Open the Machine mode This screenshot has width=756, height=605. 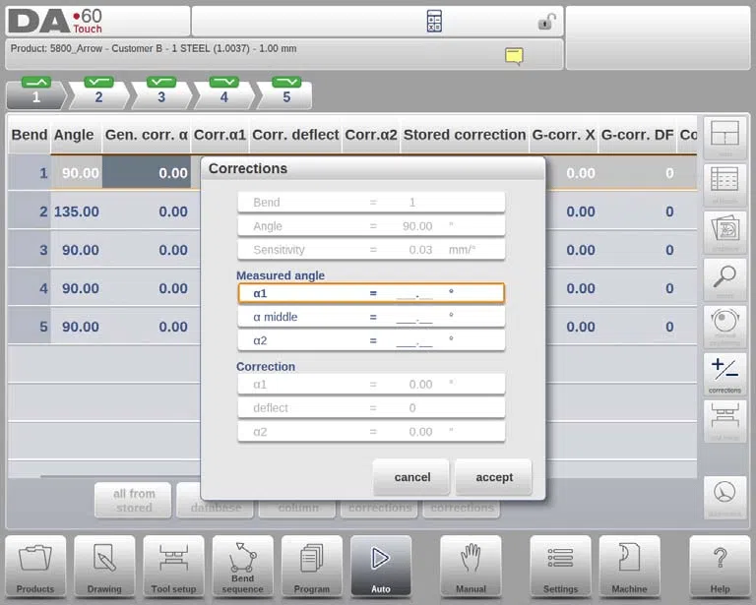tap(629, 567)
